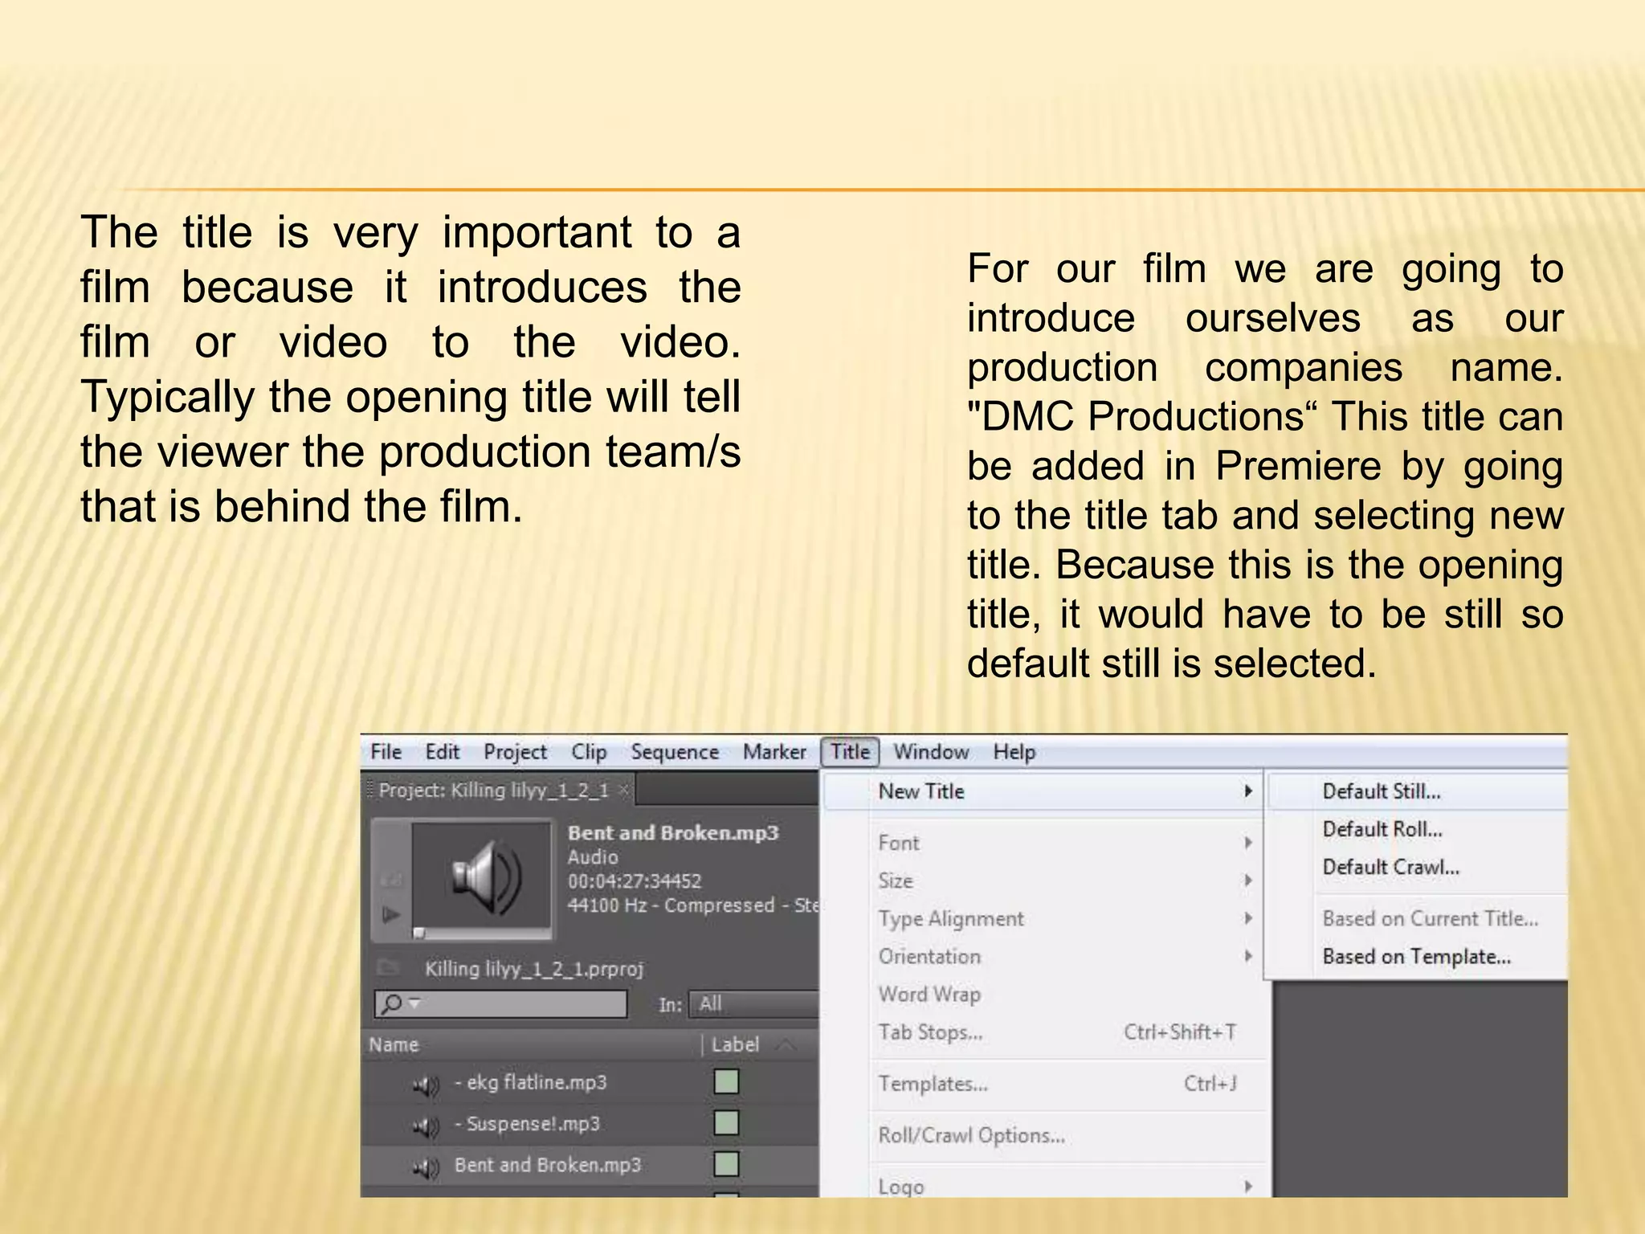Click the Label column header sort arrow
This screenshot has width=1645, height=1234.
(787, 1044)
